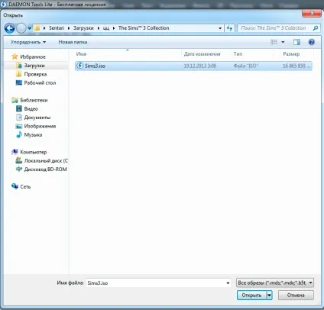The height and width of the screenshot is (310, 324).
Task: Open view options dropdown arrow
Action: pos(283,42)
